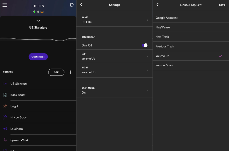Tap the right earbud battery indicator
This screenshot has height=151, width=229.
tap(38, 12)
